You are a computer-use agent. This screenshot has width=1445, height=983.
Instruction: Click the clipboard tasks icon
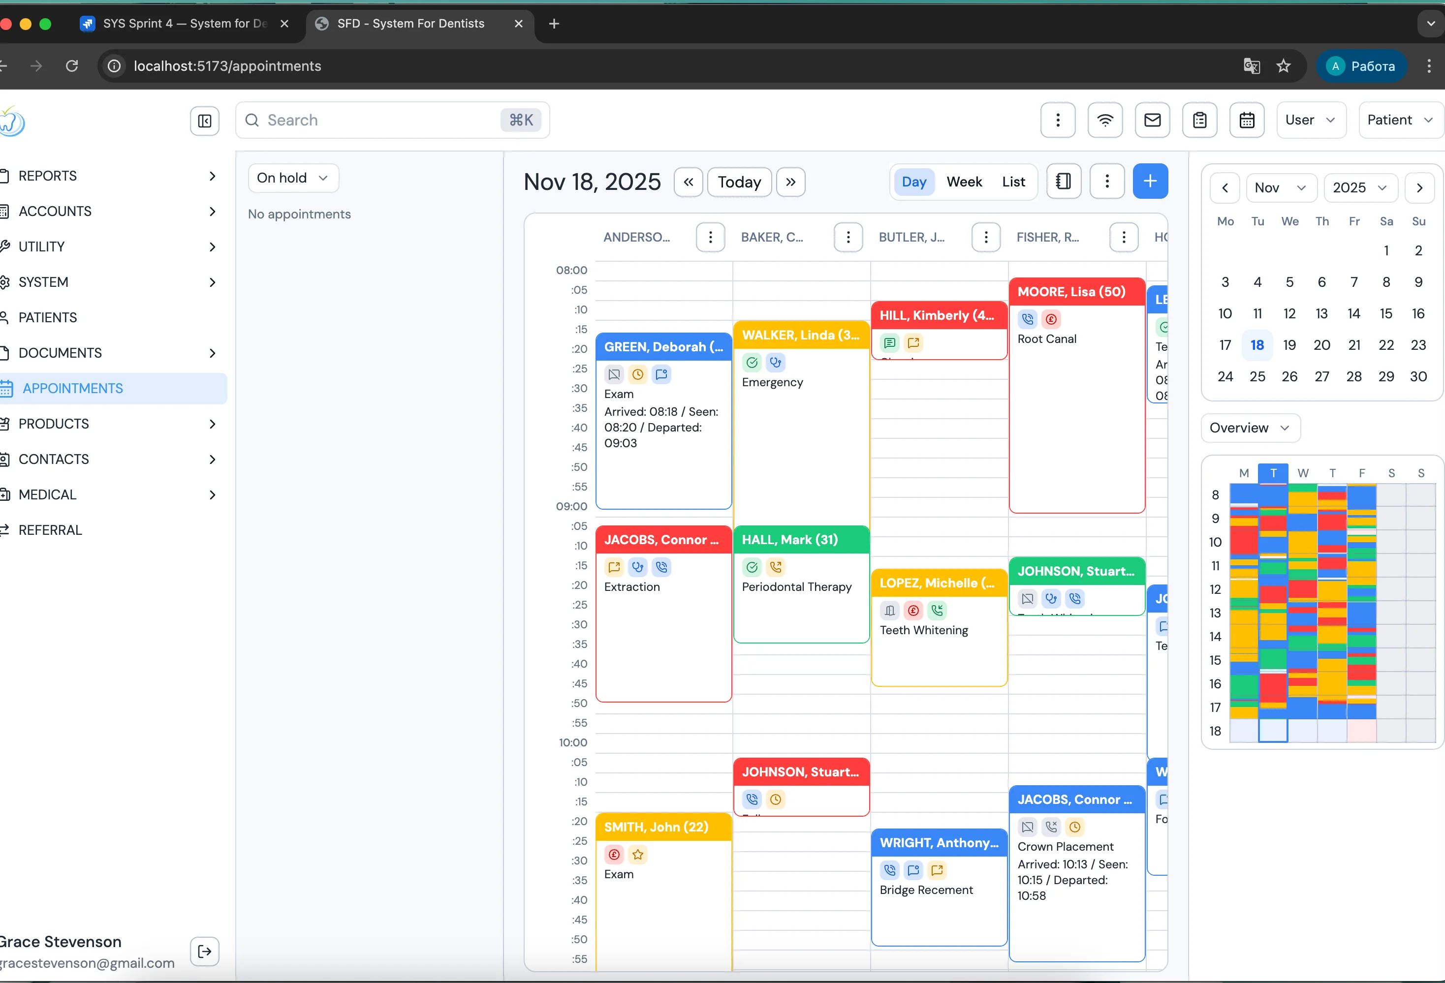coord(1199,120)
